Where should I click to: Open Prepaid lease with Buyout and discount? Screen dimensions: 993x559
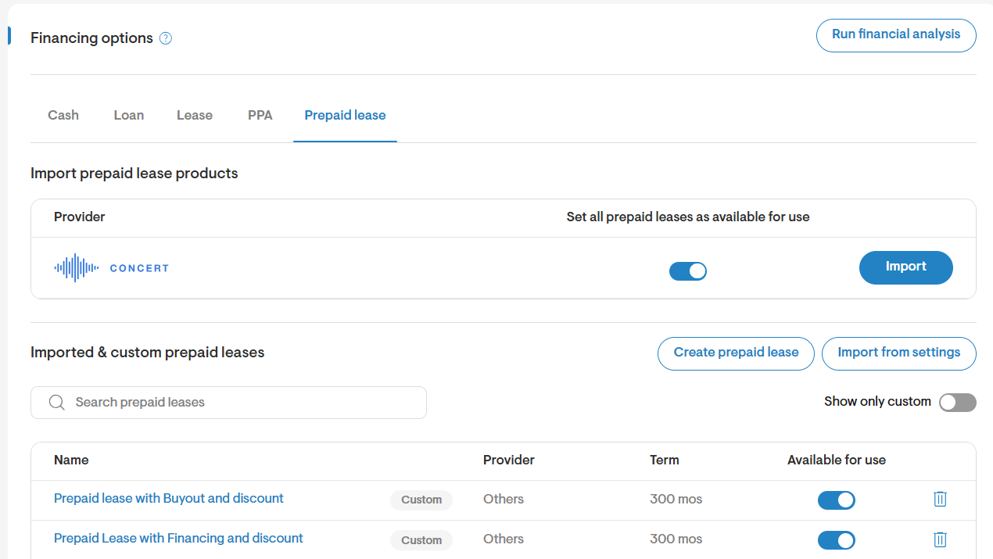pyautogui.click(x=169, y=499)
